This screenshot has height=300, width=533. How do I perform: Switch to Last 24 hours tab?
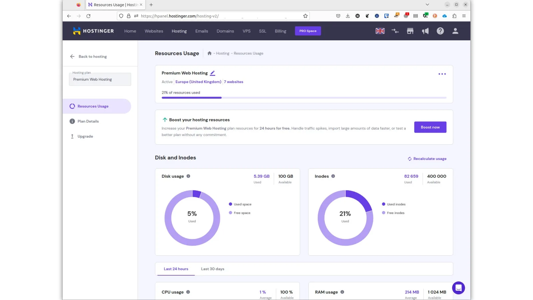(x=176, y=269)
